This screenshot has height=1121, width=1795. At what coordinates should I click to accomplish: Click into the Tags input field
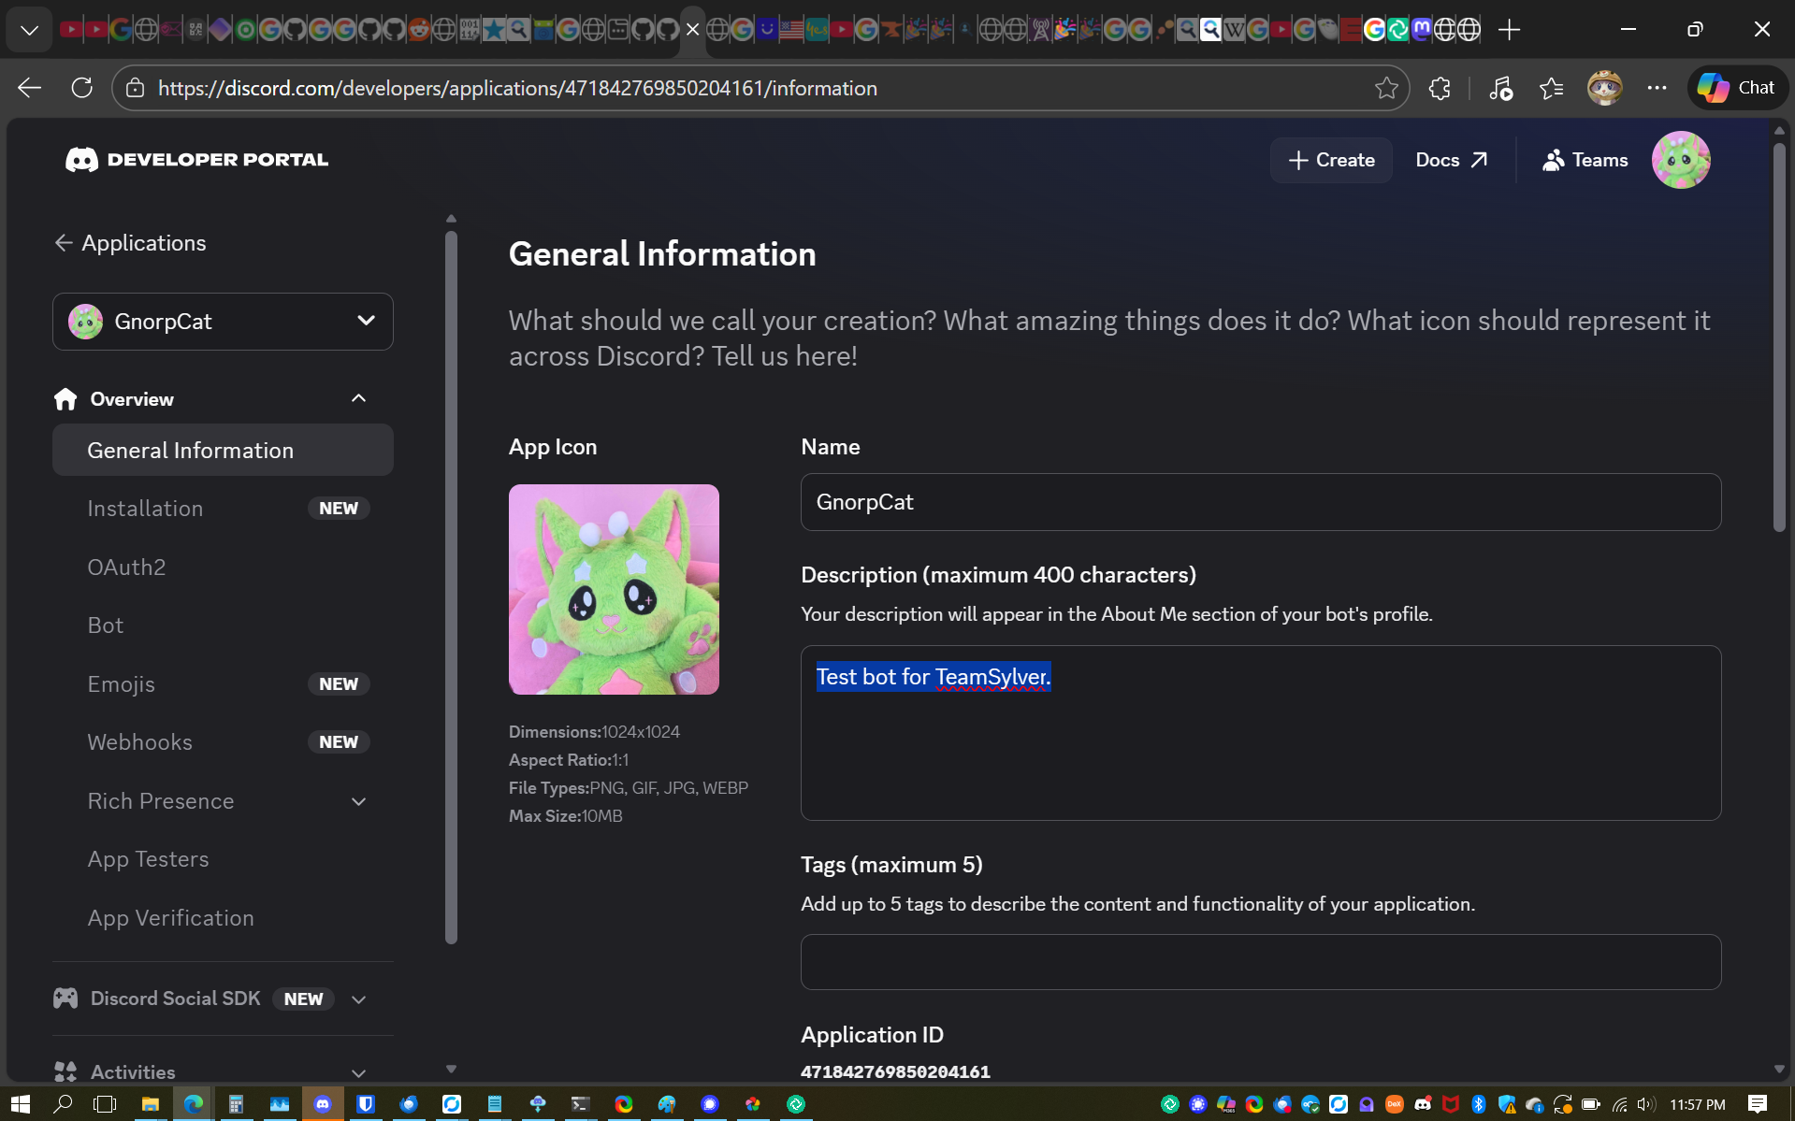[1260, 962]
